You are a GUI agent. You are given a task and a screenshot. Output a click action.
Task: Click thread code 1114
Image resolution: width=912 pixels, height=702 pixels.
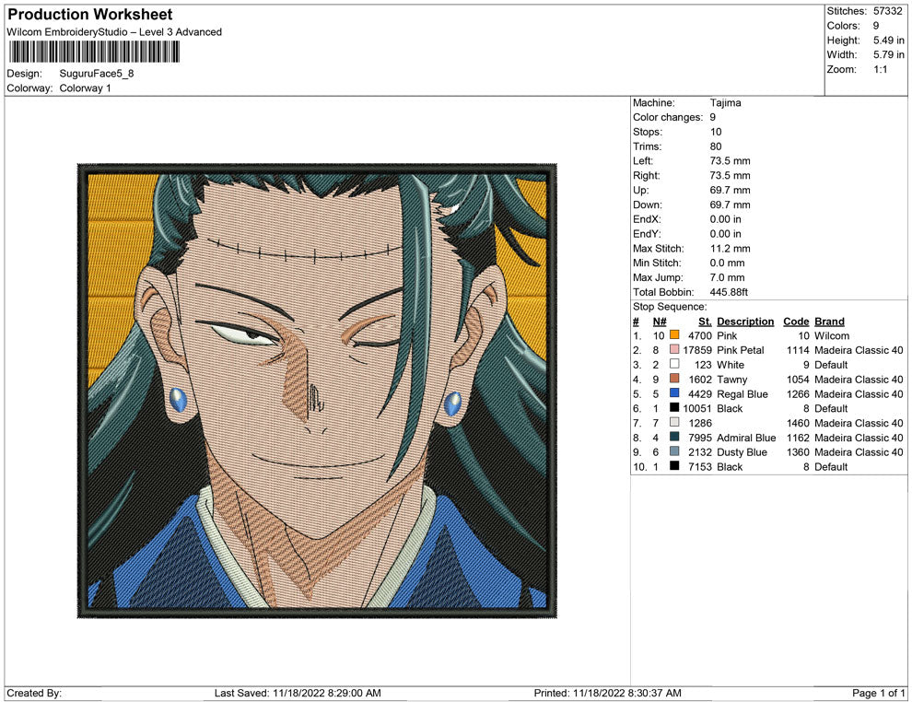(x=798, y=350)
